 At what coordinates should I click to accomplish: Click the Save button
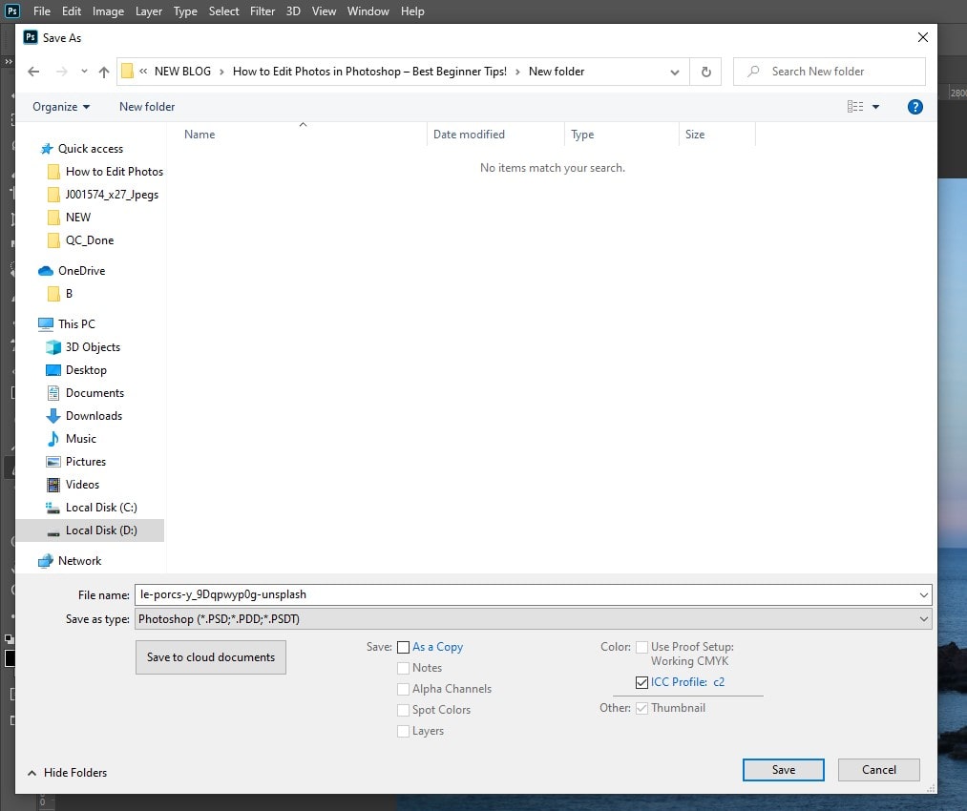point(783,770)
